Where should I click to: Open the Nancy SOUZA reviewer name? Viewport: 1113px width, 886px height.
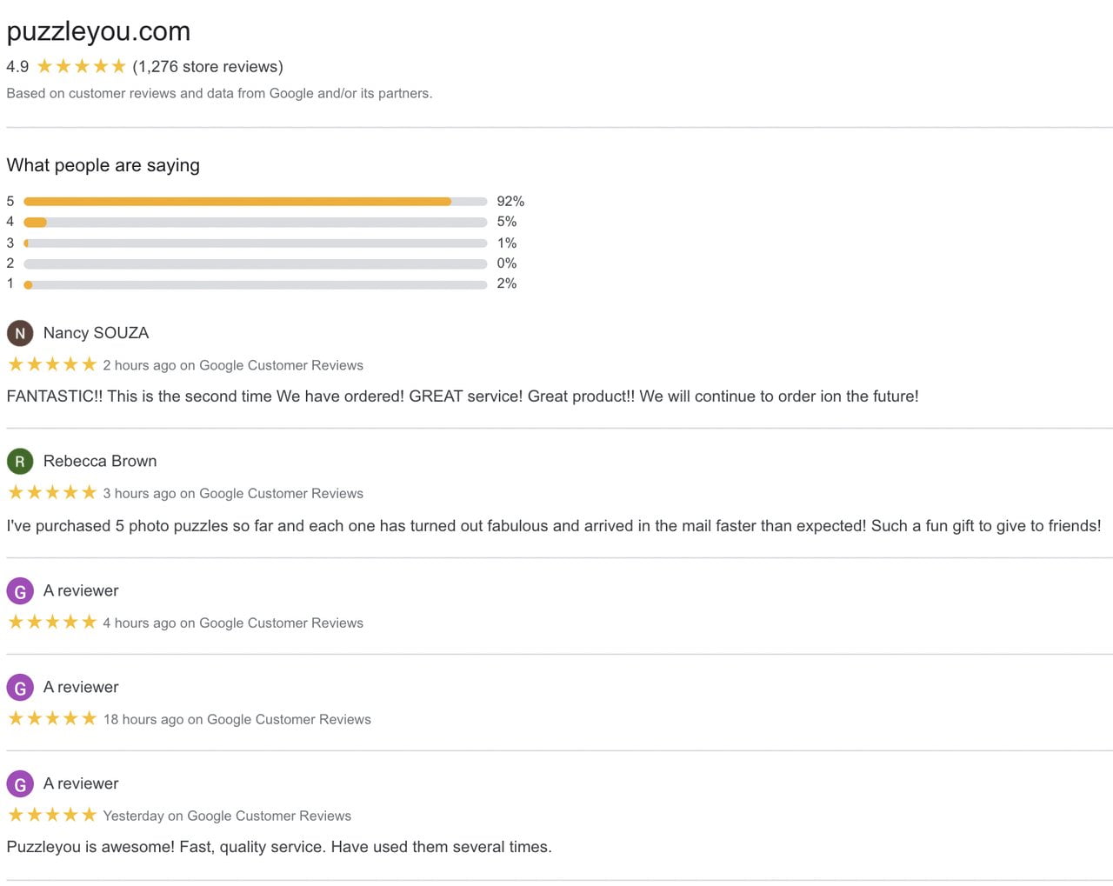96,333
